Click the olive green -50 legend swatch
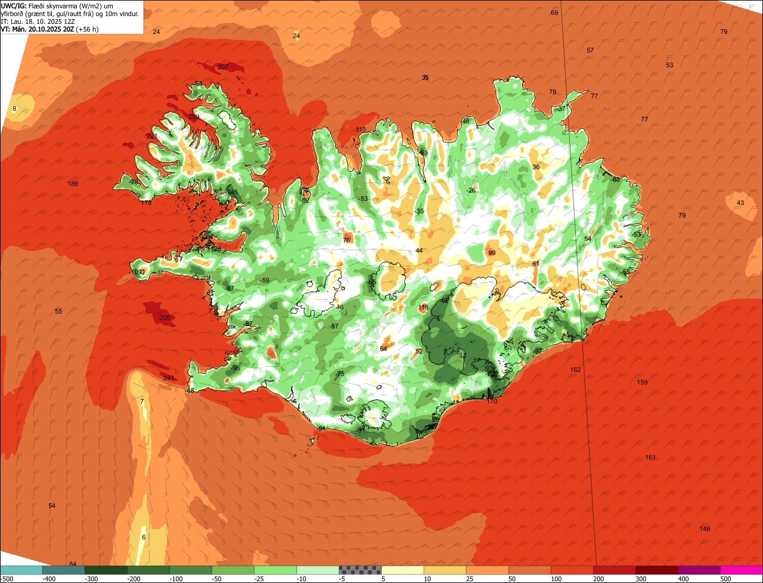Viewport: 763px width, 583px height. click(x=232, y=570)
